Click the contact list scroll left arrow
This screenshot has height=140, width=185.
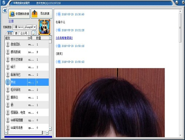6,133
